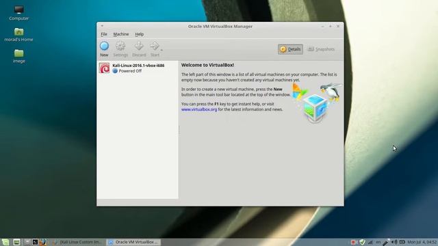Open the network signal tray icon
This screenshot has height=246, width=438.
click(x=370, y=242)
